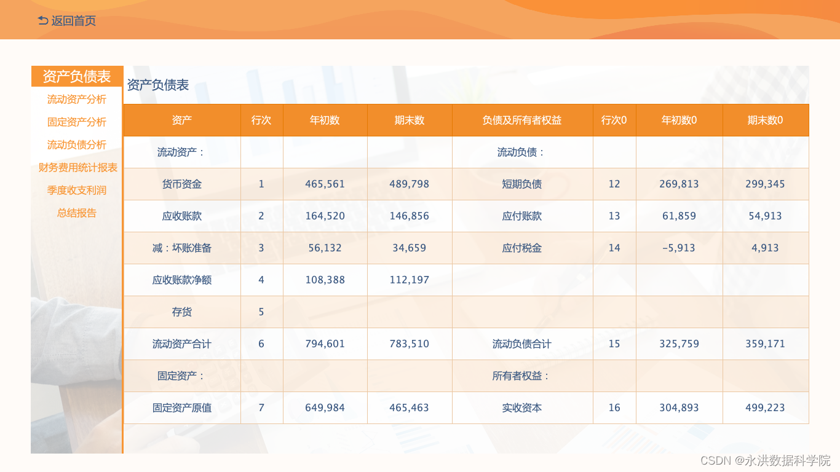
Task: Click the back arrow icon beside 返回首页
Action: [43, 20]
